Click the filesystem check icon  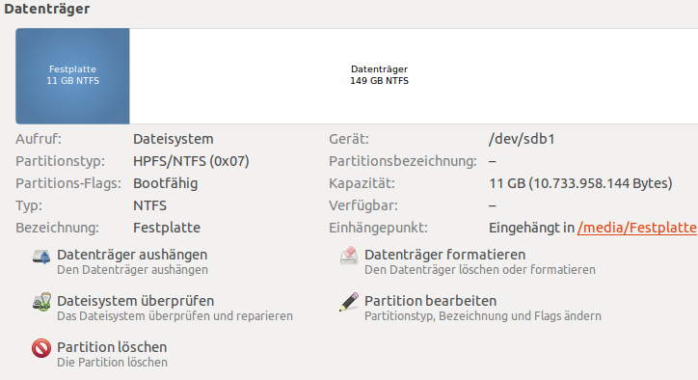tap(41, 302)
